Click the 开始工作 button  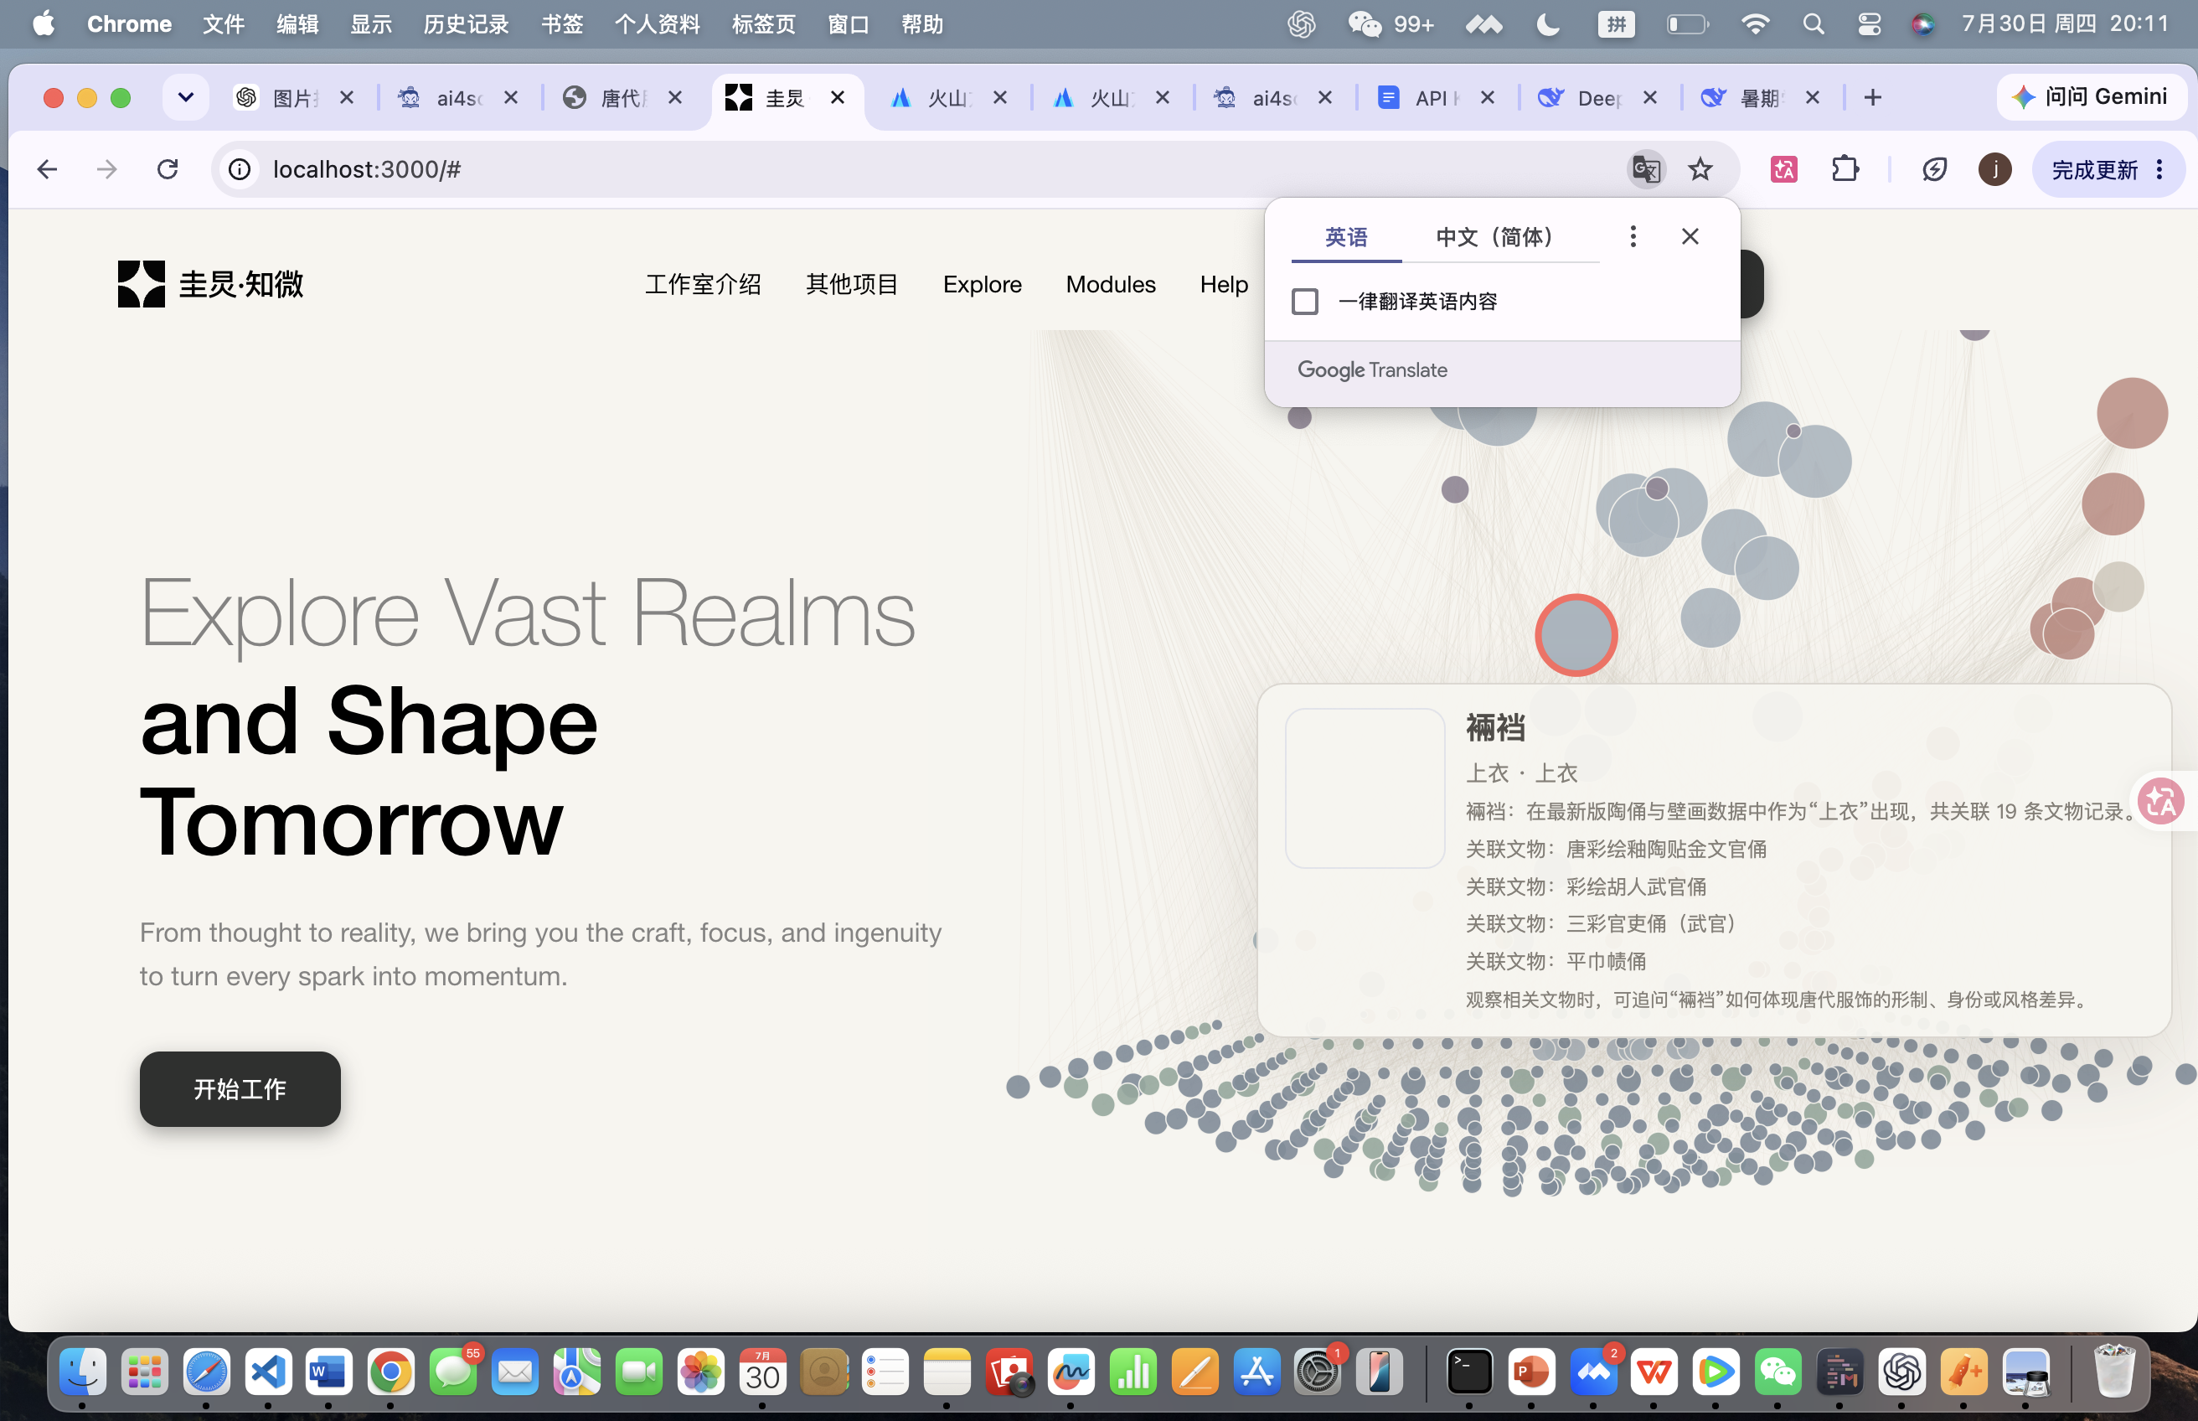(240, 1089)
